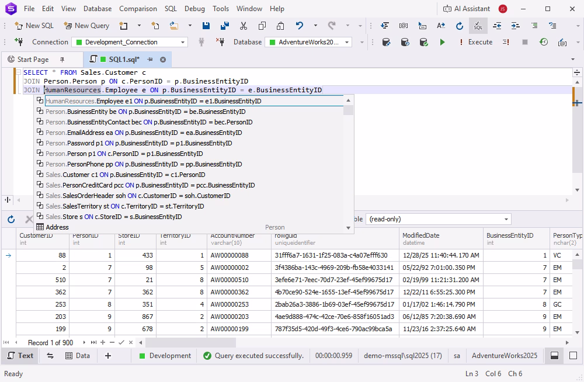Undo the last edit
Screen dimensions: 584x382
pos(300,26)
